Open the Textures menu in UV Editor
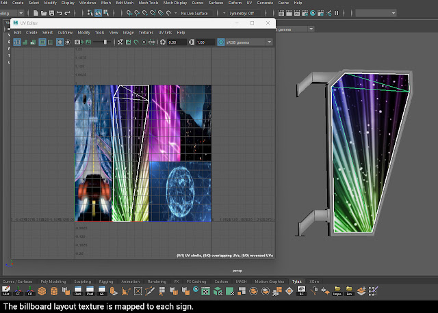The height and width of the screenshot is (313, 438). (x=146, y=32)
